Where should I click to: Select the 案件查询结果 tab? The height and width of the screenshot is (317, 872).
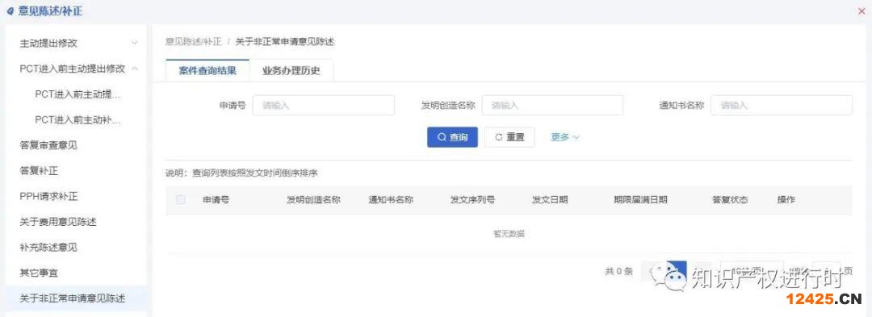click(x=208, y=70)
